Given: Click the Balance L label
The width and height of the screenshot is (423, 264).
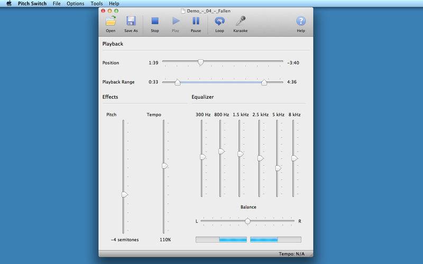Looking at the screenshot, I should click(x=197, y=221).
